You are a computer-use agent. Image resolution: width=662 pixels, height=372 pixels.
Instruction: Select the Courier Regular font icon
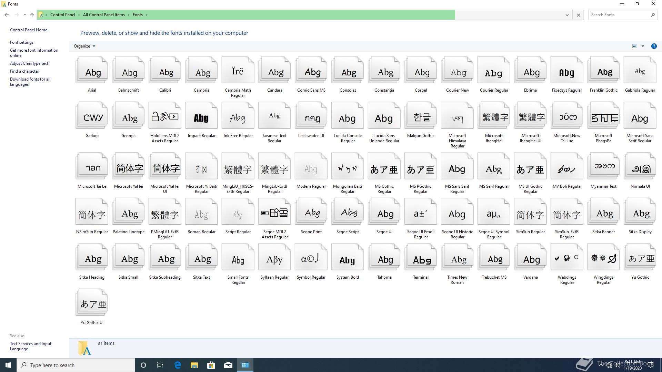click(494, 70)
